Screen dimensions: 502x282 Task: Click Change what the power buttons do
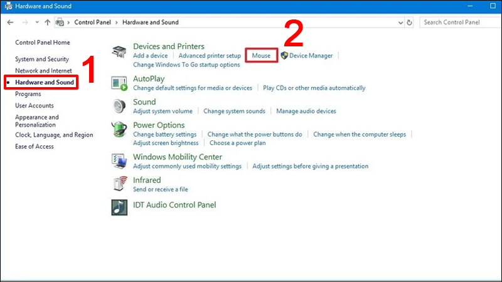click(x=255, y=135)
